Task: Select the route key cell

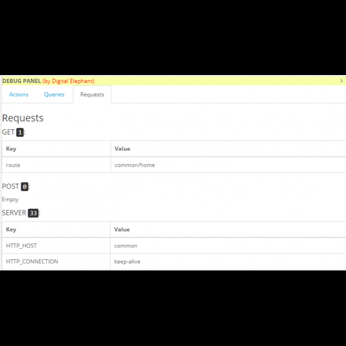Action: [13, 165]
